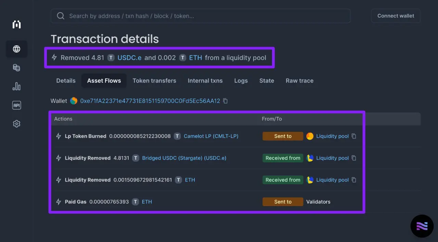Open the State tab

(x=267, y=81)
